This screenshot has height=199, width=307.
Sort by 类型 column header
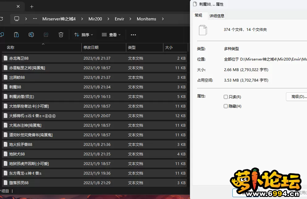click(132, 47)
